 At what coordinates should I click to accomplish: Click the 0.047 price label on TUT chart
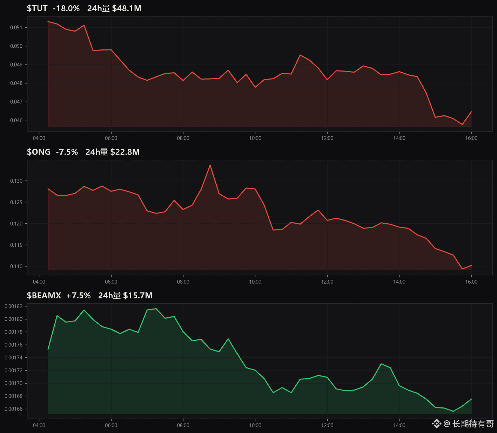[x=16, y=102]
